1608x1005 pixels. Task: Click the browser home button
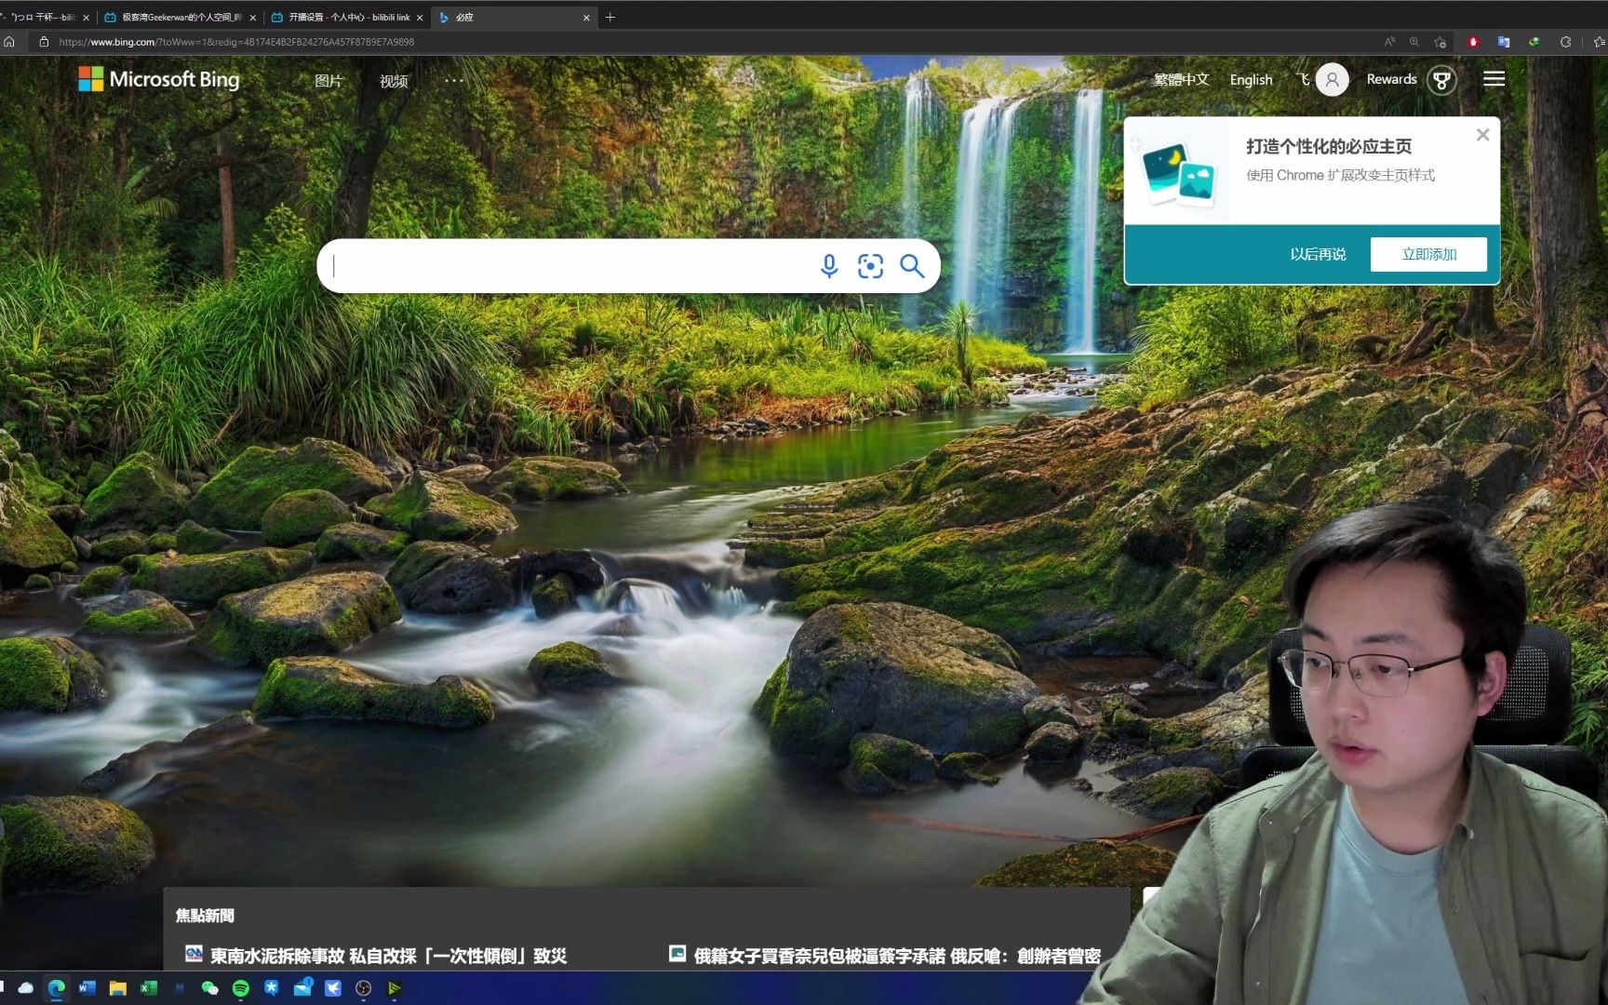coord(9,42)
